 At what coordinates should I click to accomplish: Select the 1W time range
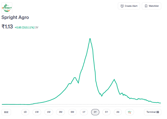pyautogui.click(x=37, y=112)
